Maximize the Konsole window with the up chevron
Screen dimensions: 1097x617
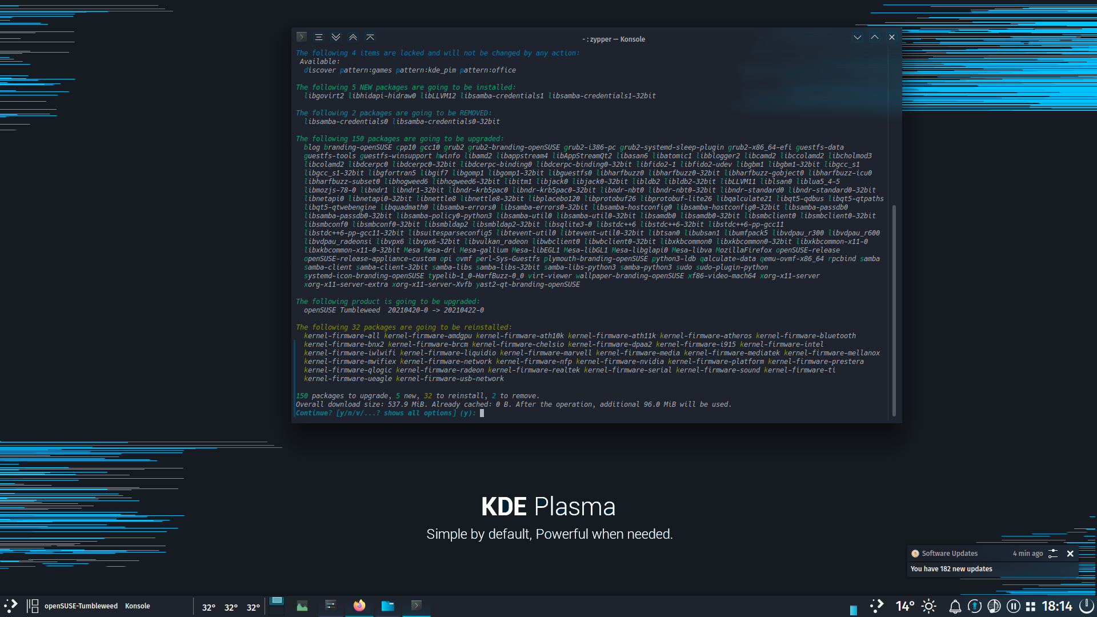(875, 37)
